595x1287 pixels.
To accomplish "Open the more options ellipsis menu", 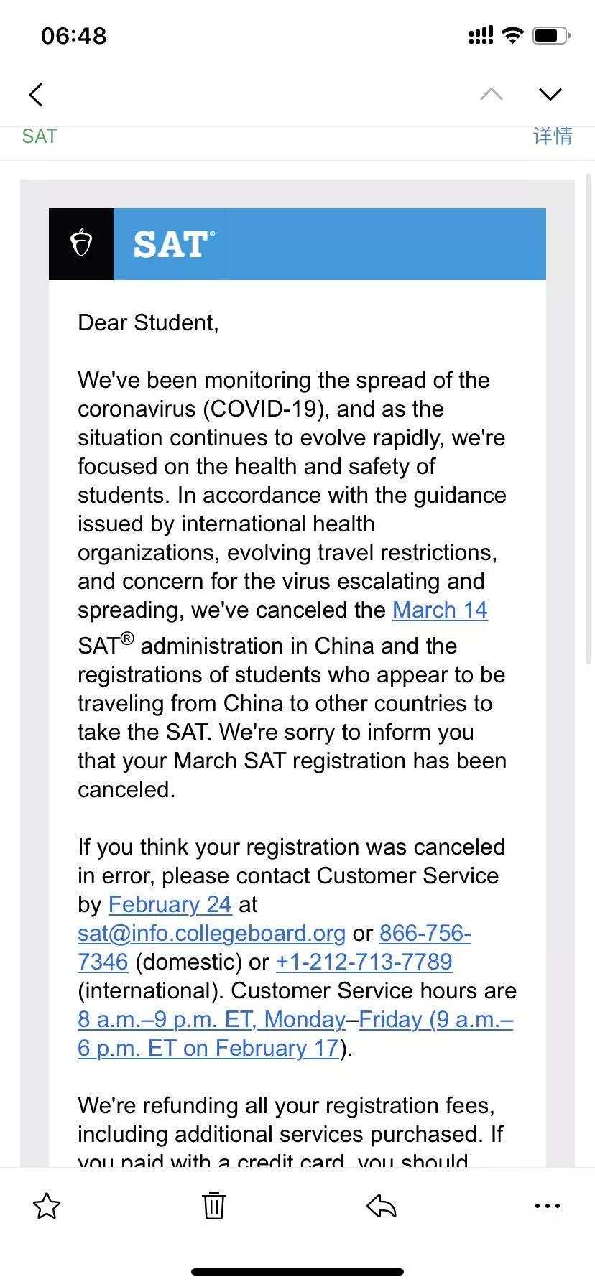I will 548,1206.
